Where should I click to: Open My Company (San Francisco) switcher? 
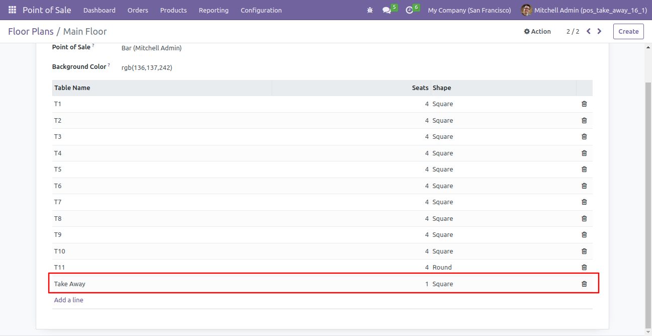pos(469,10)
